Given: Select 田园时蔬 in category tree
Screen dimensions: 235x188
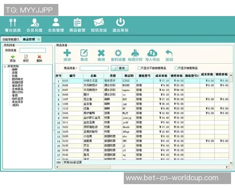Looking at the screenshot, I should tap(18, 83).
